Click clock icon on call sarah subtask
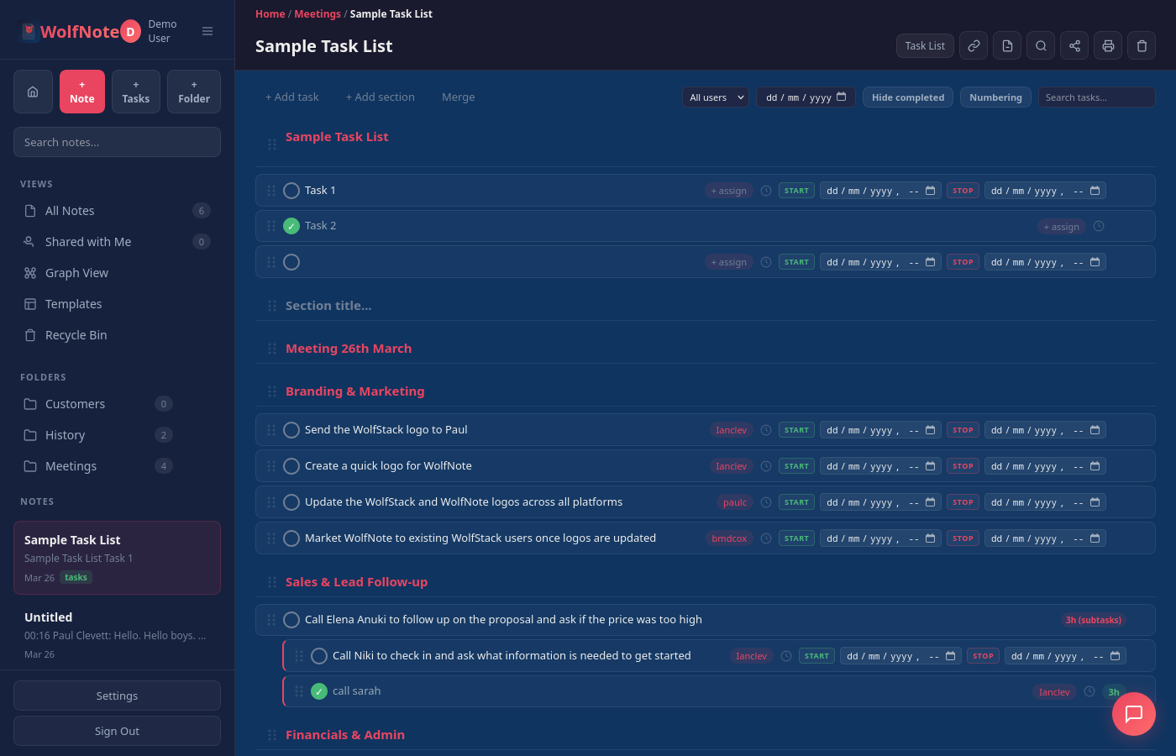The image size is (1176, 756). click(1089, 691)
